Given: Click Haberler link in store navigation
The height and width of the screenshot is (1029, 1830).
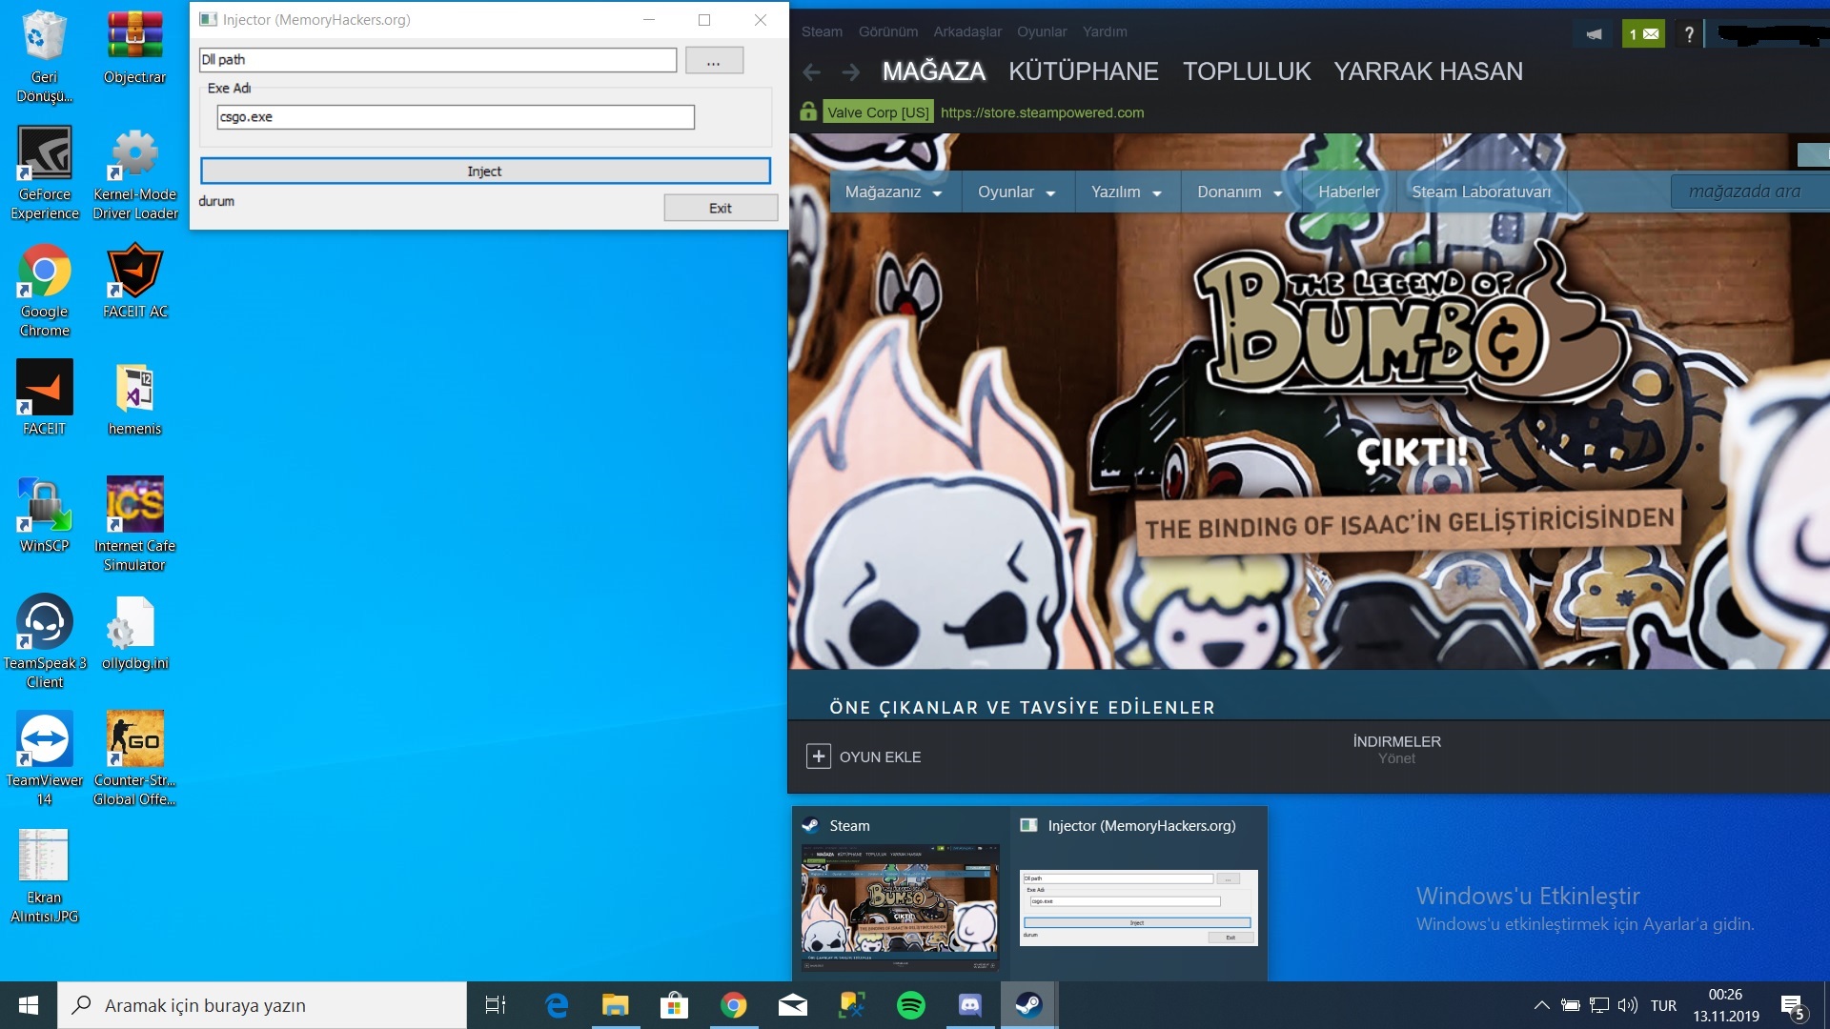Looking at the screenshot, I should tap(1349, 192).
